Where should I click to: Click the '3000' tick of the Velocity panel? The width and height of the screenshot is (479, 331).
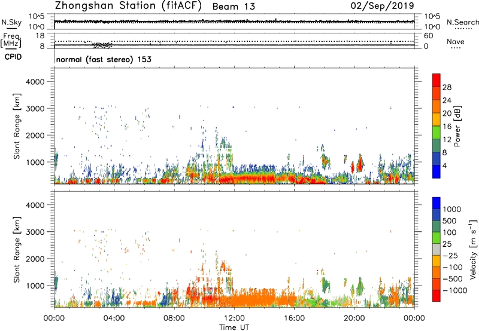click(35, 232)
